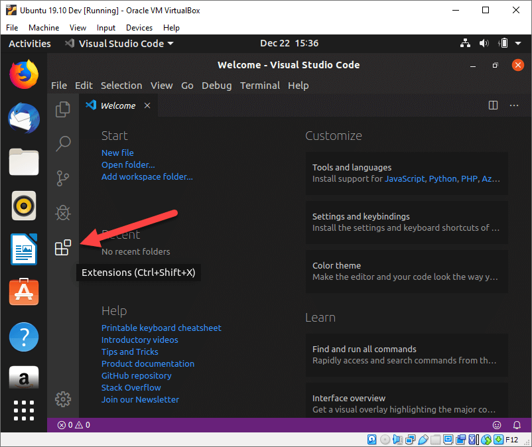
Task: Open VirtualBox Input menu
Action: 106,28
